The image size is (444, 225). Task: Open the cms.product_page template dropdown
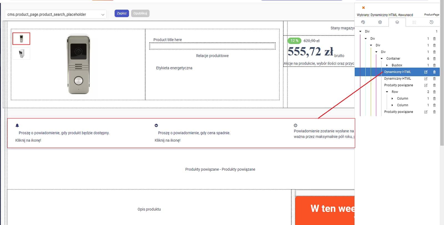click(x=56, y=14)
